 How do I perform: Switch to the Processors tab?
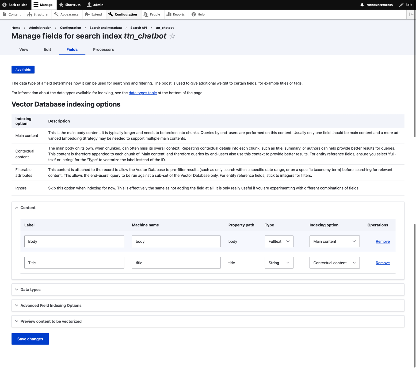103,50
